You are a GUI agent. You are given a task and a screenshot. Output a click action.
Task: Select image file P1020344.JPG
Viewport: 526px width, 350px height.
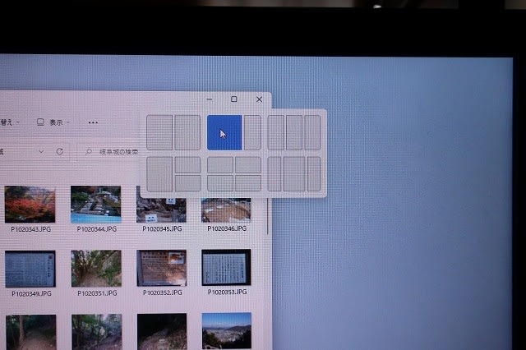coord(95,205)
